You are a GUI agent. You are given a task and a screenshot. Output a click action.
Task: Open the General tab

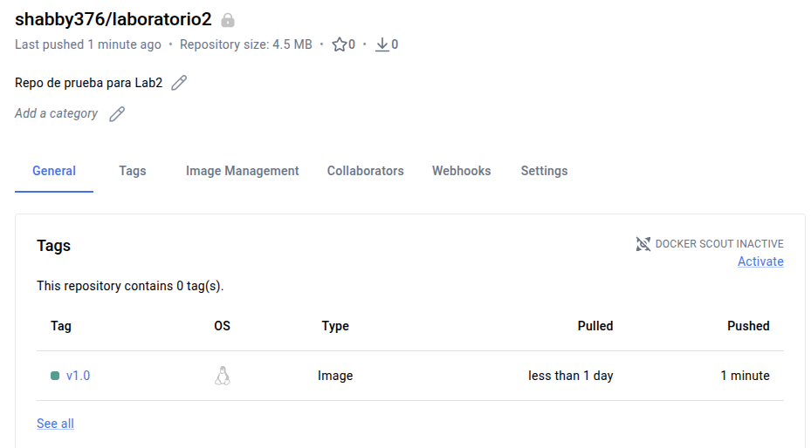[x=54, y=171]
